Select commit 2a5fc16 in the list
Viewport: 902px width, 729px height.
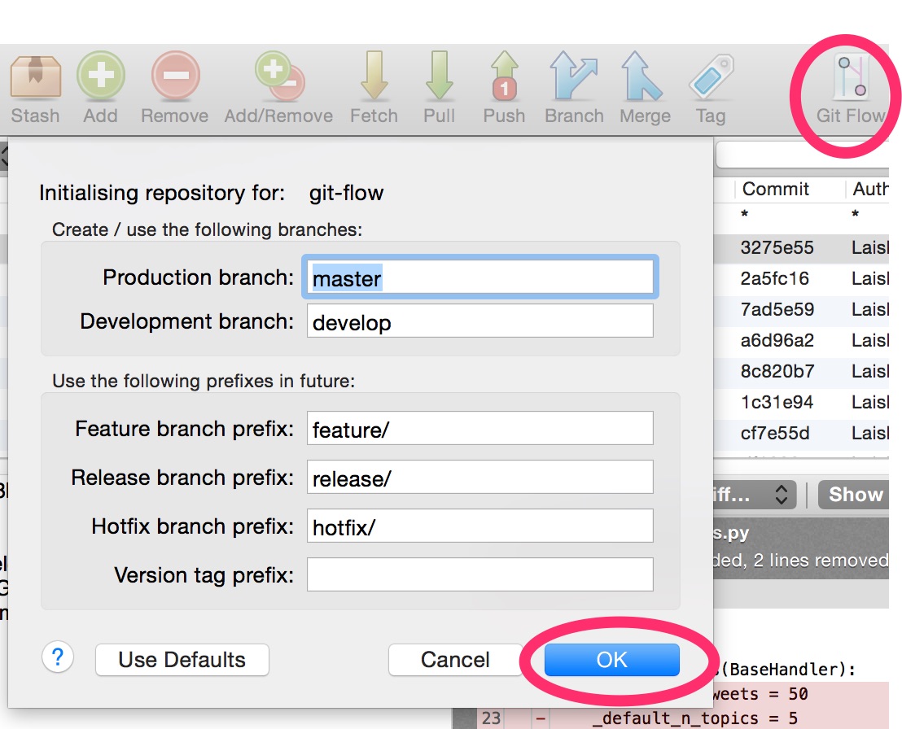(774, 279)
